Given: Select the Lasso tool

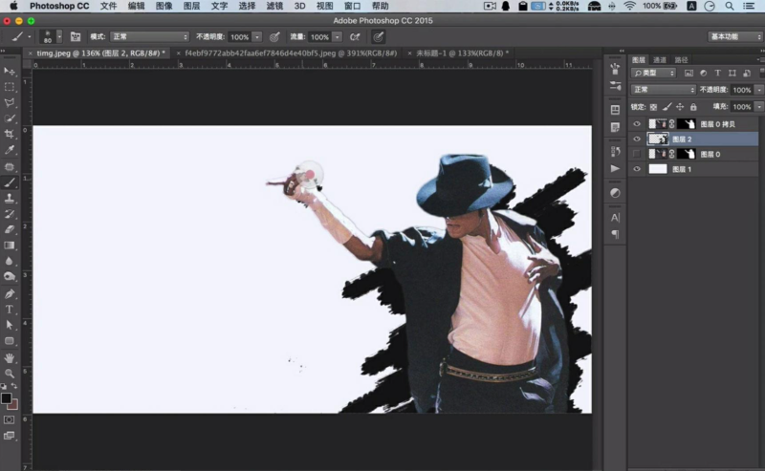Looking at the screenshot, I should tap(10, 102).
